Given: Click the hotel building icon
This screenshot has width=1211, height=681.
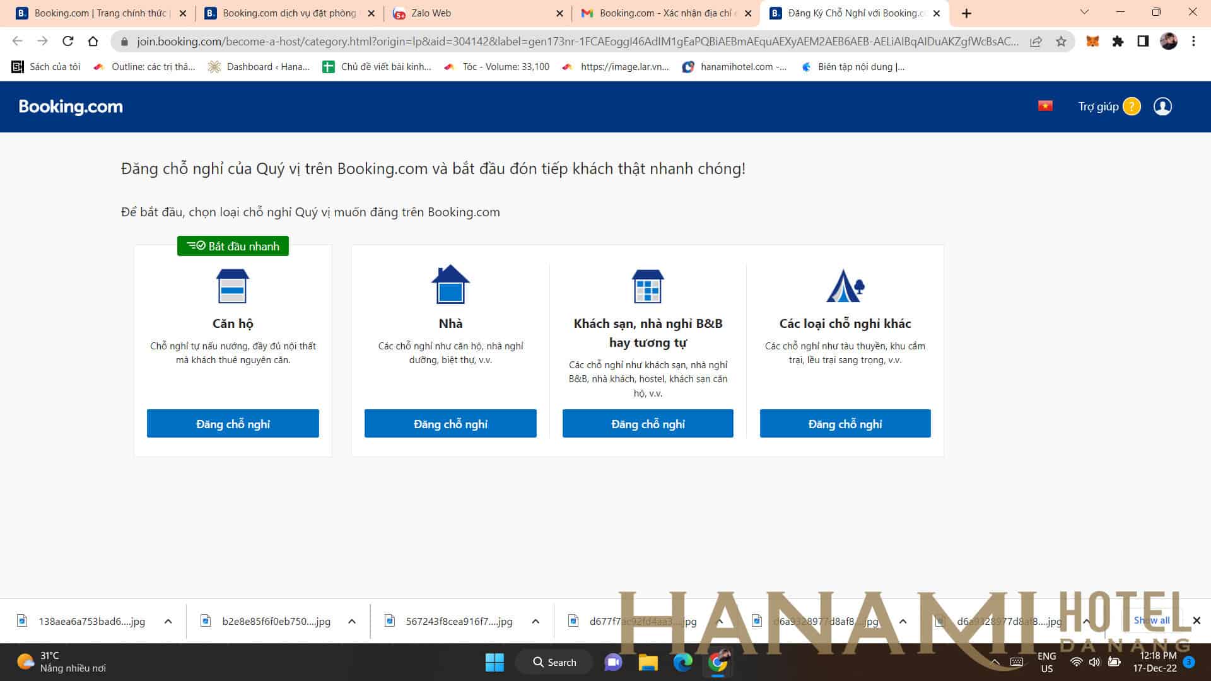Looking at the screenshot, I should click(x=647, y=286).
